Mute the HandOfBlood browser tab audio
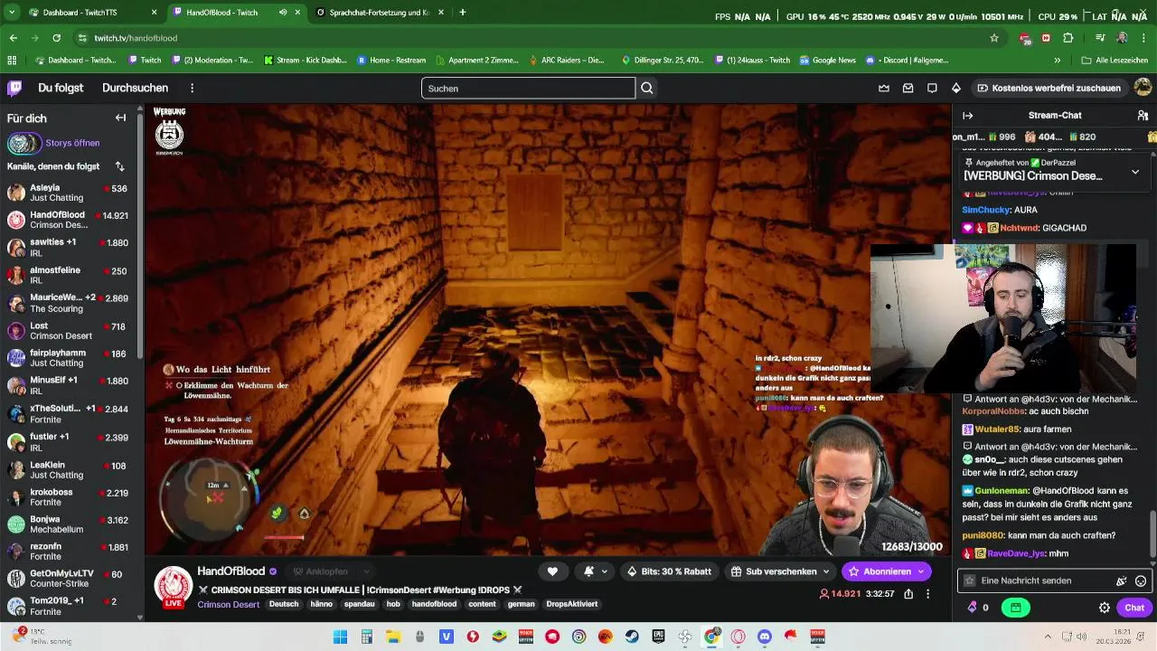This screenshot has height=651, width=1157. [283, 13]
